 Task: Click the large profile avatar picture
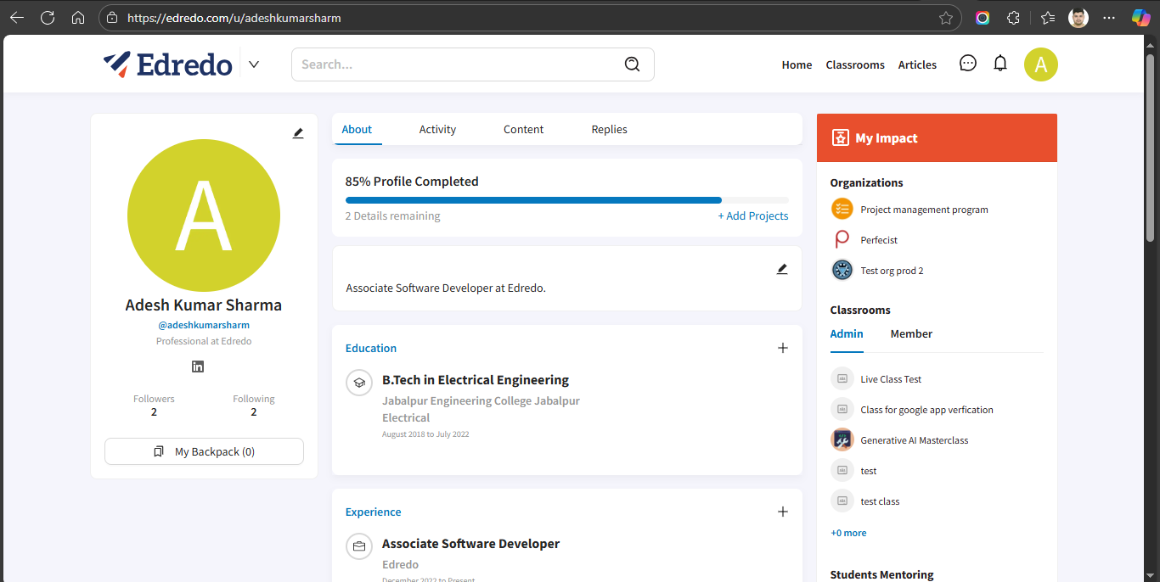[204, 215]
